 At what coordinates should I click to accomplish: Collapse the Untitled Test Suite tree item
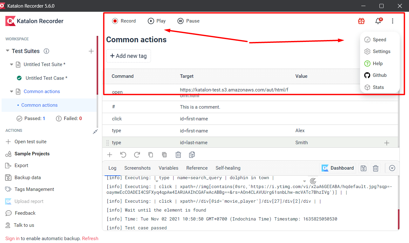pos(11,64)
